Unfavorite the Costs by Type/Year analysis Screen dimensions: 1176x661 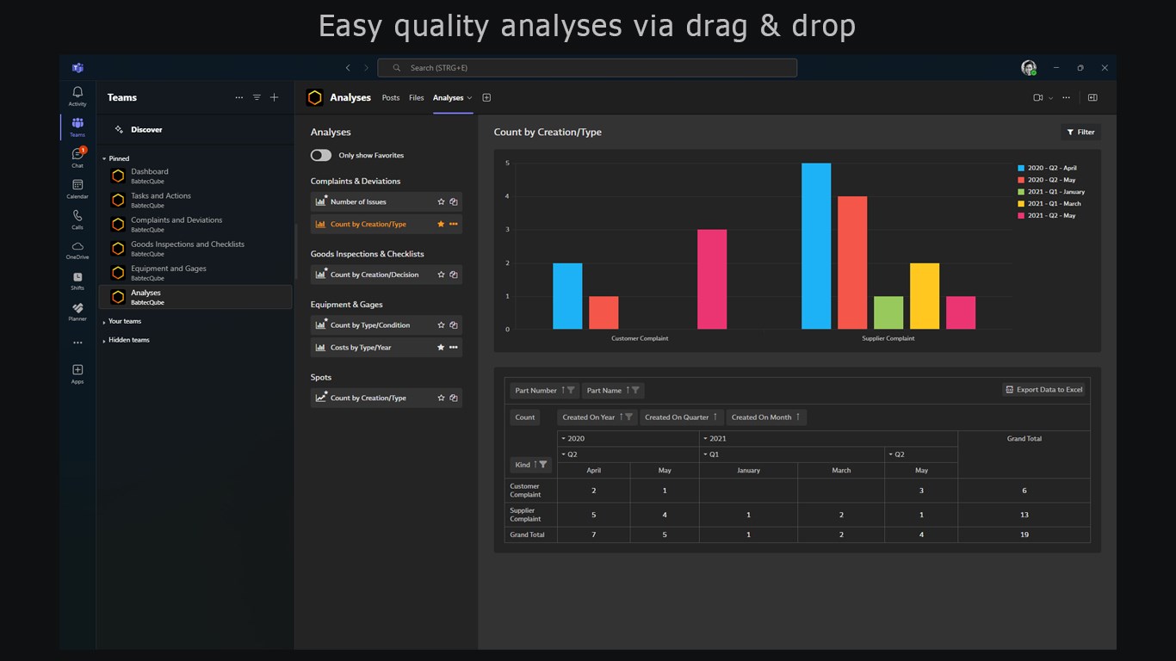pos(441,348)
